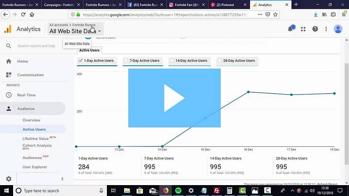The height and width of the screenshot is (196, 349).
Task: Switch to the Instagram Fortnite Fan tab
Action: click(187, 4)
